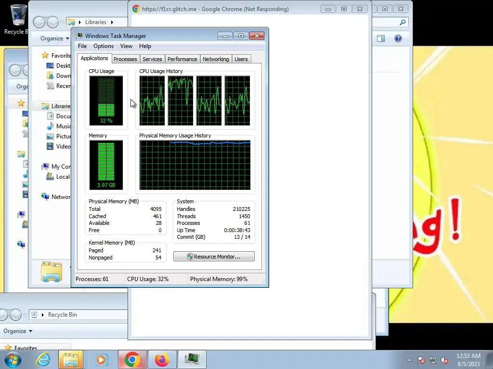Screen dimensions: 493x369
Task: Open the File menu in Task Manager
Action: click(x=82, y=46)
